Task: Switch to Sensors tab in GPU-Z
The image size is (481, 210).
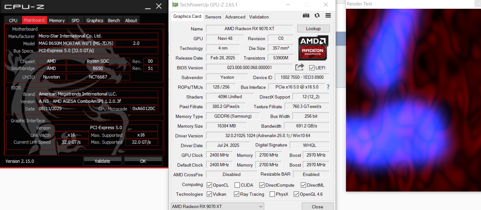Action: [x=213, y=17]
